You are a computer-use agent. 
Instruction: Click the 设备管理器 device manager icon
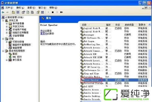pyautogui.click(x=10, y=36)
